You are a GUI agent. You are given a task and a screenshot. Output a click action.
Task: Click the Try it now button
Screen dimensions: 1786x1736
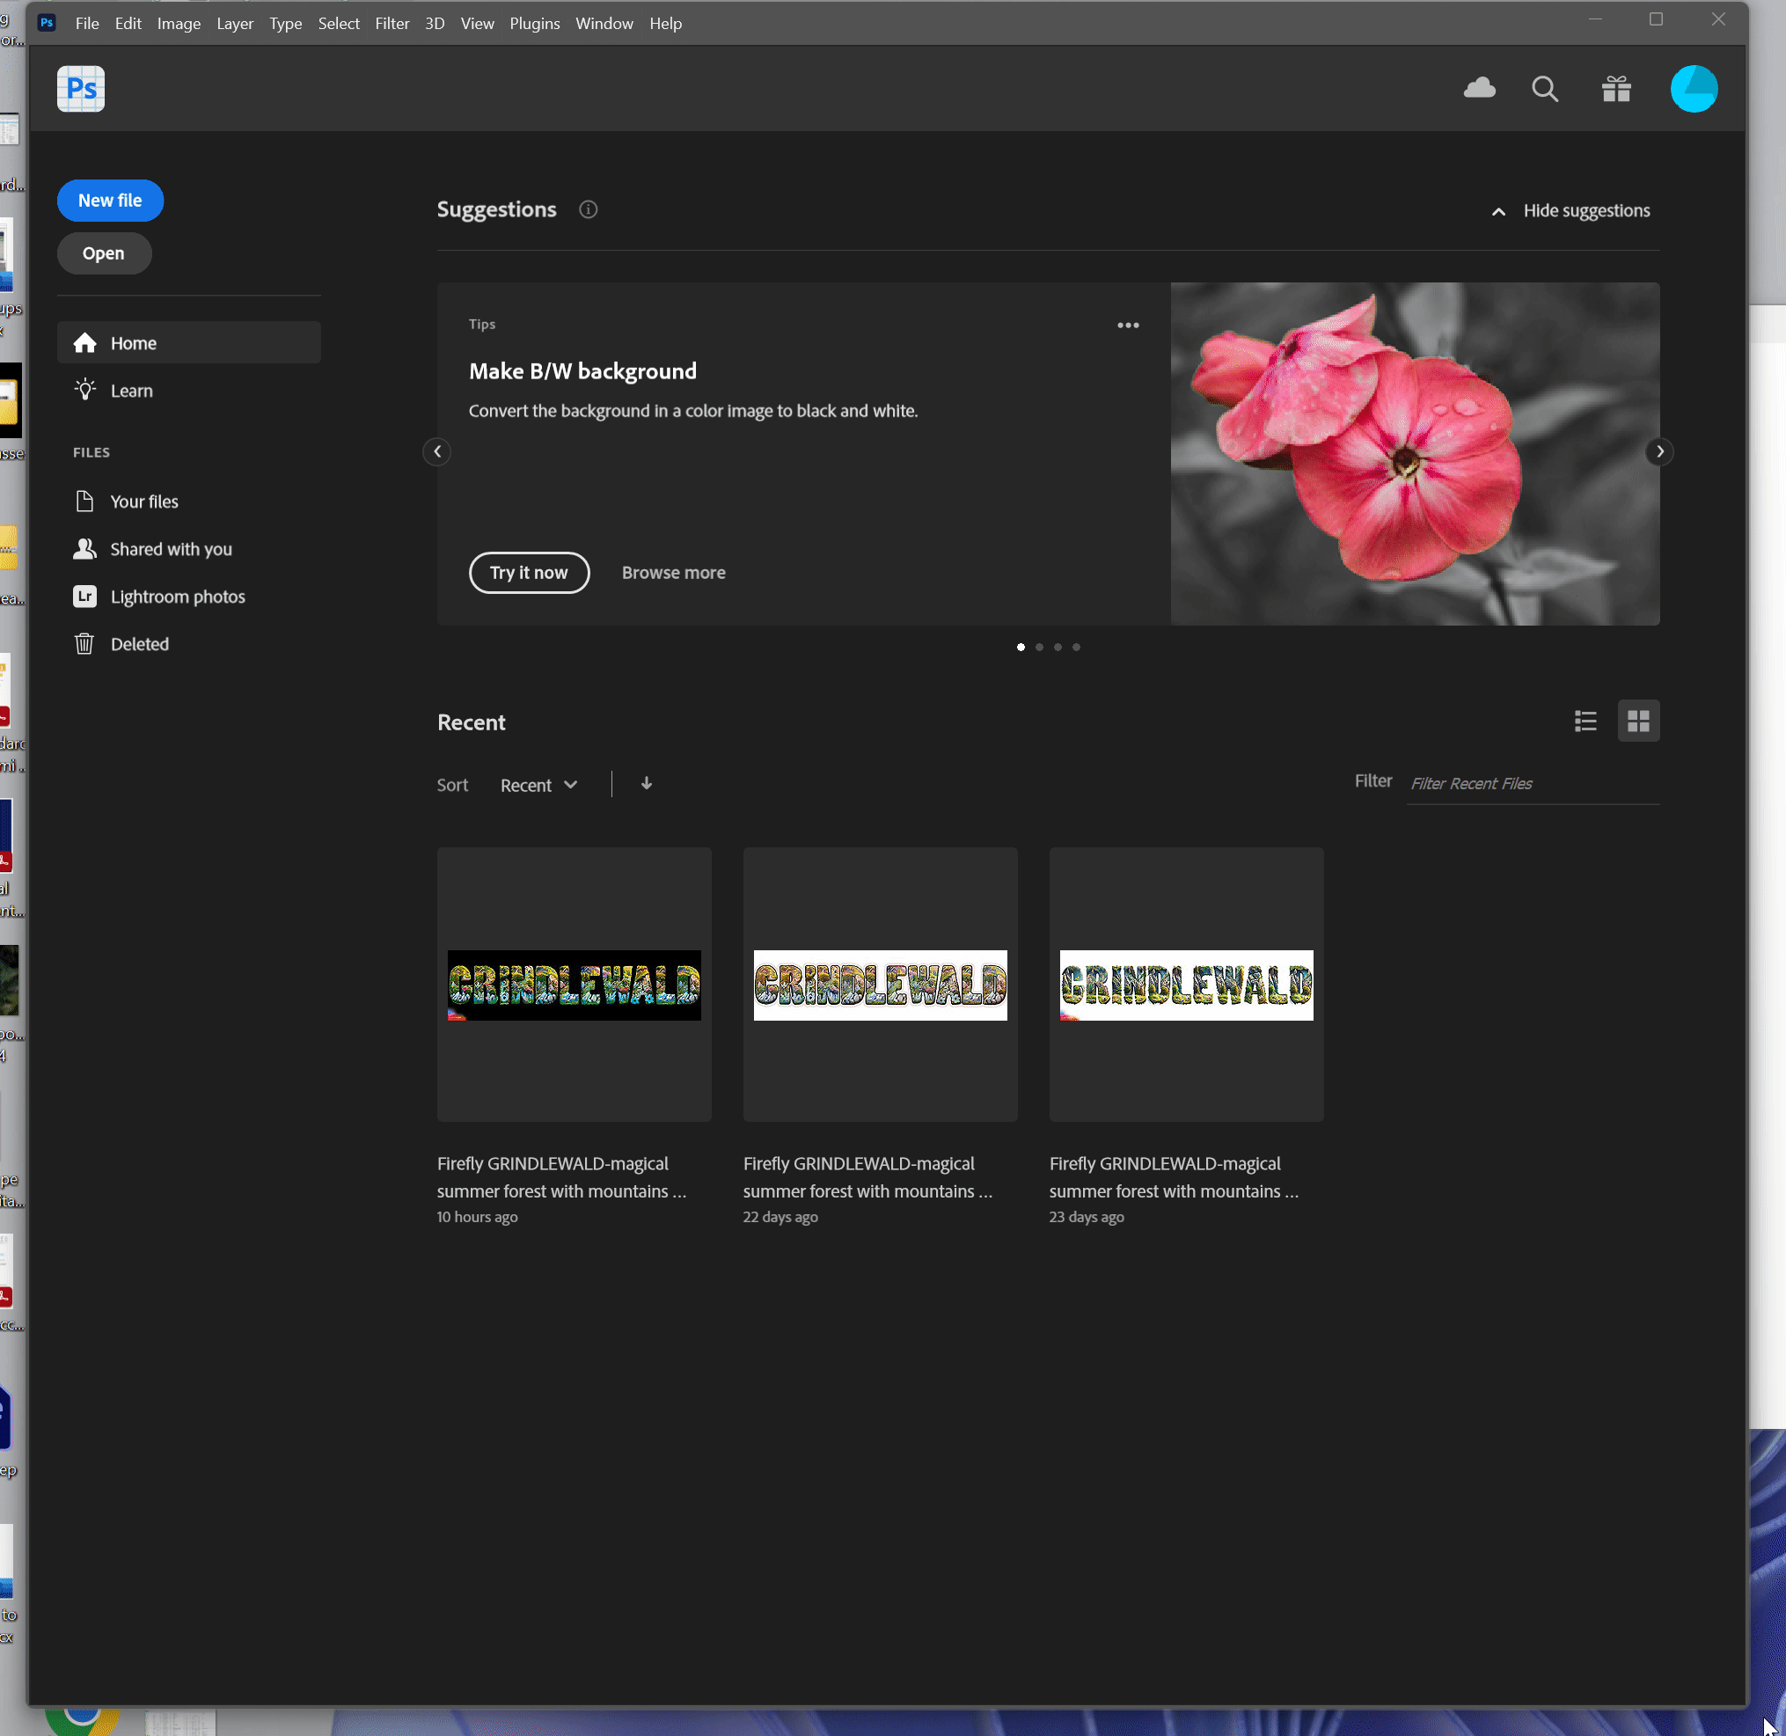coord(529,573)
